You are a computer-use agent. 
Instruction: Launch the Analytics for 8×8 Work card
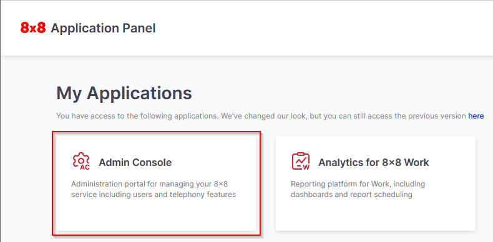pos(376,183)
